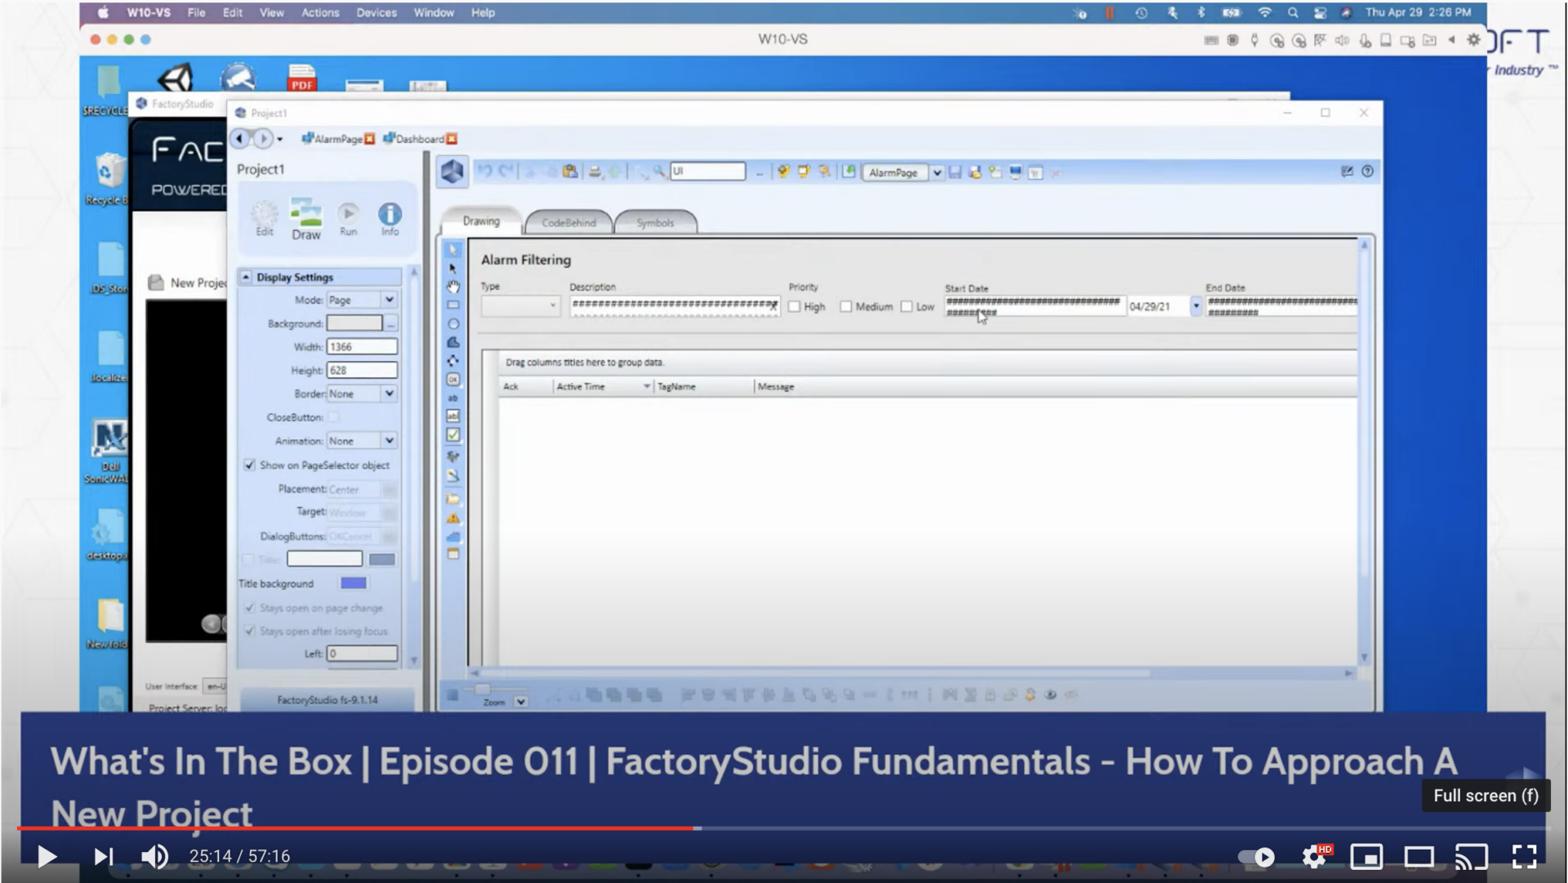Click the Paste clipboard icon in toolbar
Image resolution: width=1568 pixels, height=883 pixels.
[570, 172]
